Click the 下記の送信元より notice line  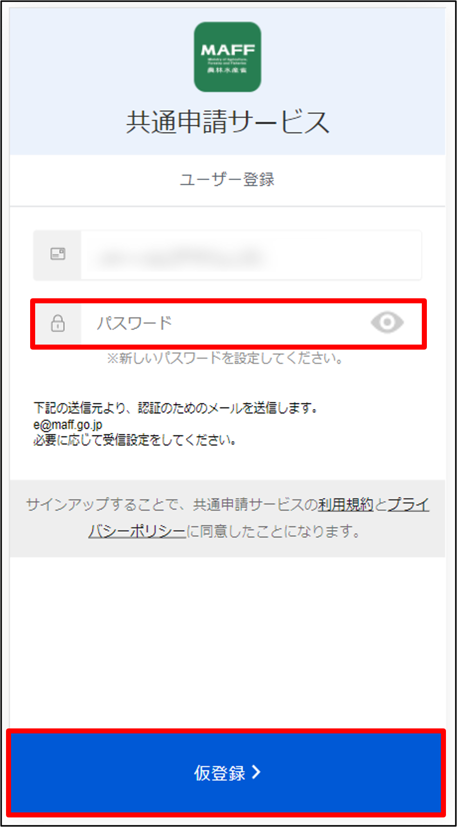tap(176, 407)
